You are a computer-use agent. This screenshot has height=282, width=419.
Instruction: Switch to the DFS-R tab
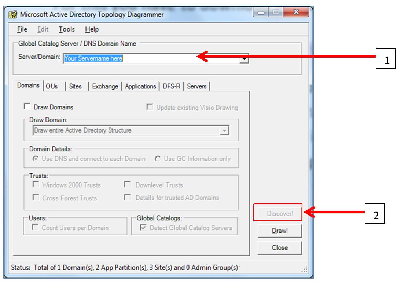(172, 86)
